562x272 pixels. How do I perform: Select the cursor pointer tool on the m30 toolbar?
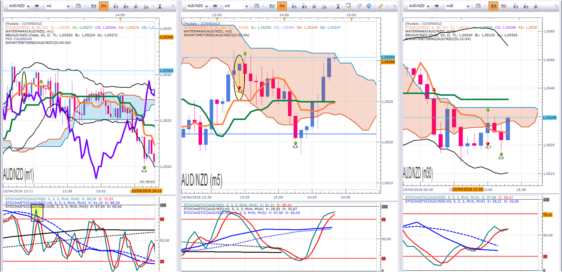pyautogui.click(x=536, y=6)
